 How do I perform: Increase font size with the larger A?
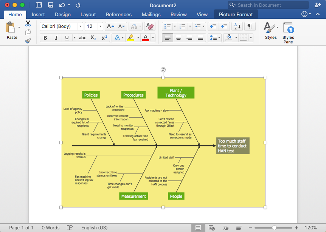click(x=110, y=26)
